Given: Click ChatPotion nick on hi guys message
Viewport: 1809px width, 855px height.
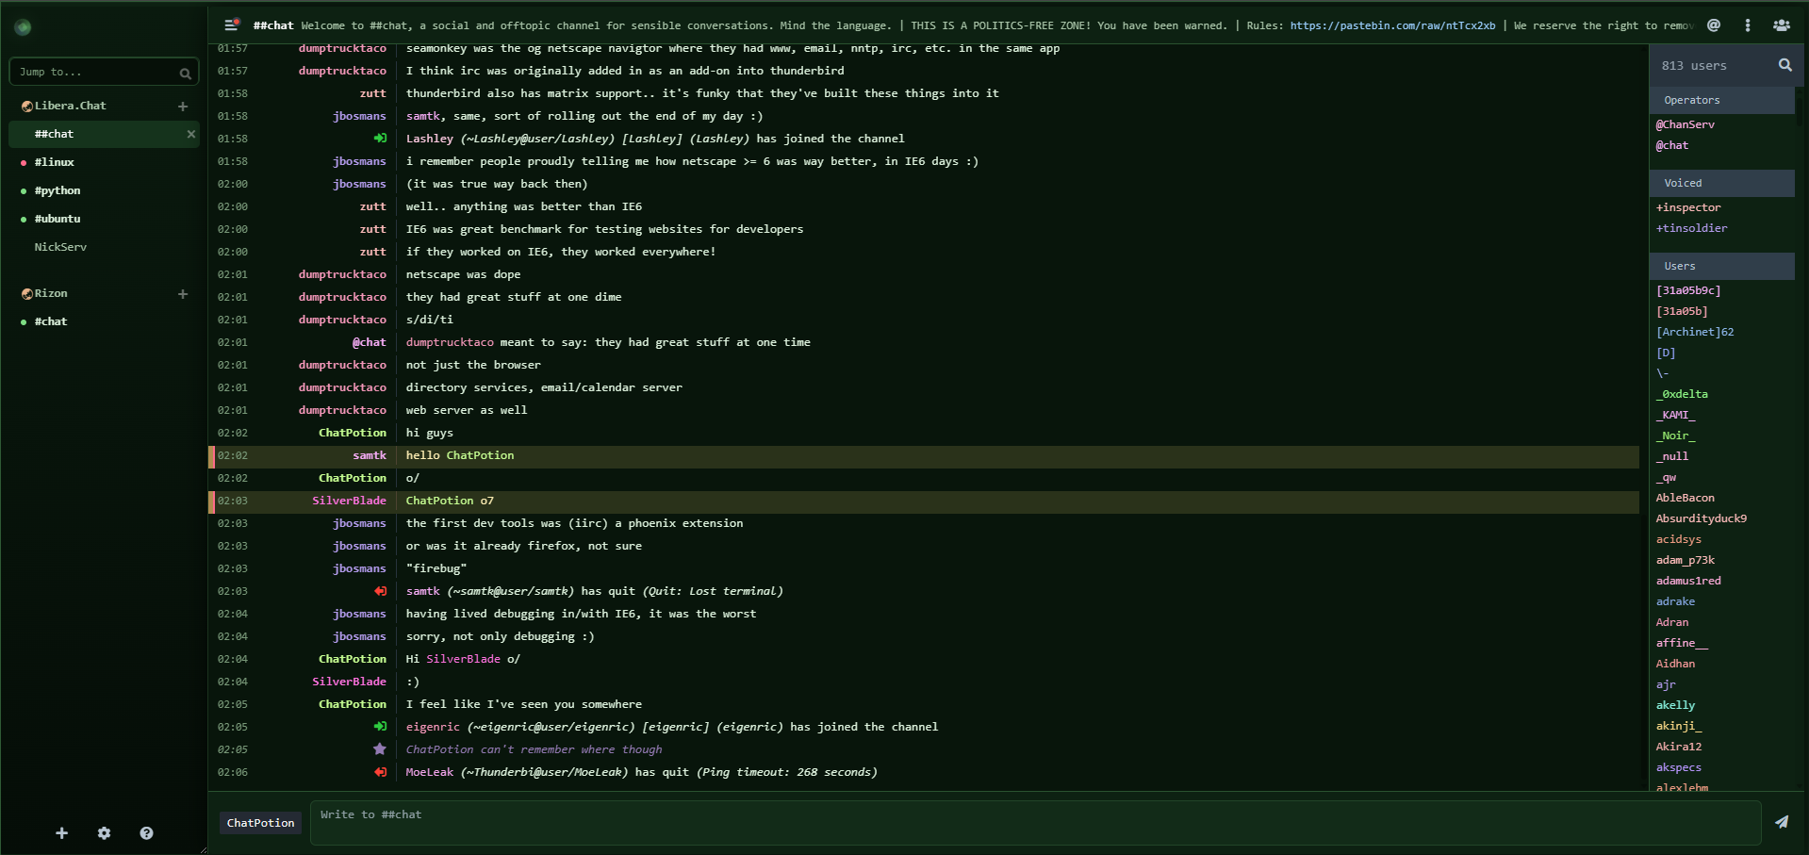Looking at the screenshot, I should click(353, 433).
